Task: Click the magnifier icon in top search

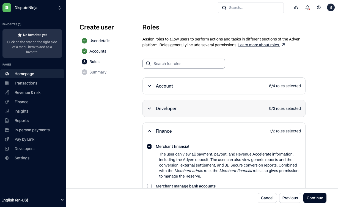Action: (224, 8)
